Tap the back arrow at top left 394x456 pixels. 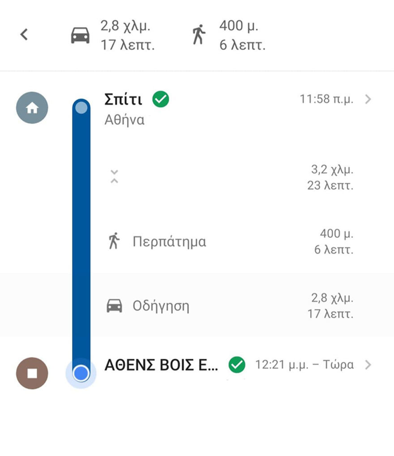click(x=25, y=34)
